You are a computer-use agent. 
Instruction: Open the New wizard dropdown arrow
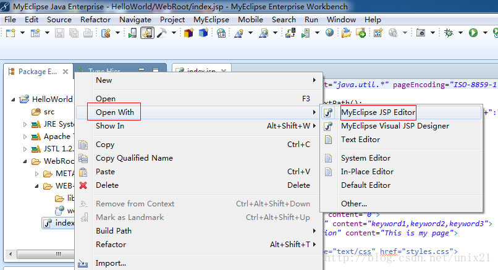[x=22, y=33]
